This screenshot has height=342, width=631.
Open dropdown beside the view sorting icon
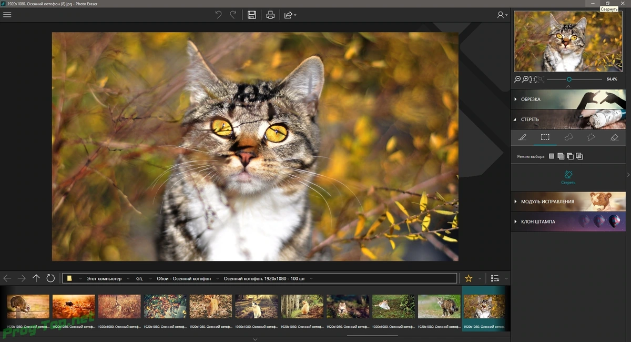click(x=506, y=278)
